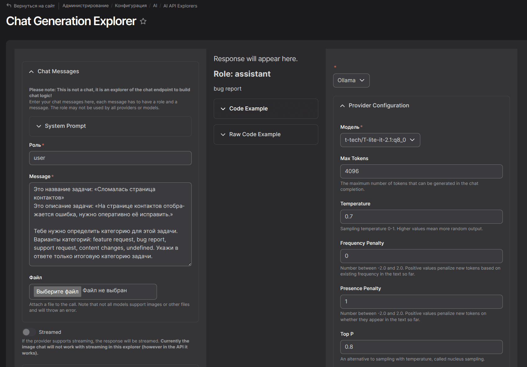Focus the Temperature input field
527x367 pixels.
point(421,217)
